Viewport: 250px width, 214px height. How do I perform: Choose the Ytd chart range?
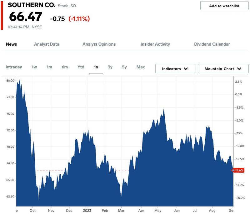81,67
